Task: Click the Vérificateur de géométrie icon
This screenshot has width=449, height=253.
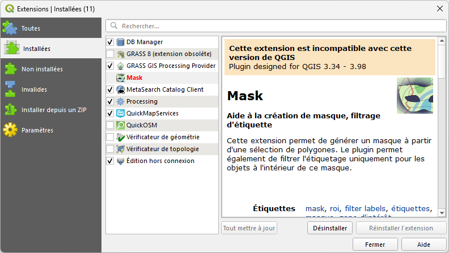Action: [x=120, y=137]
